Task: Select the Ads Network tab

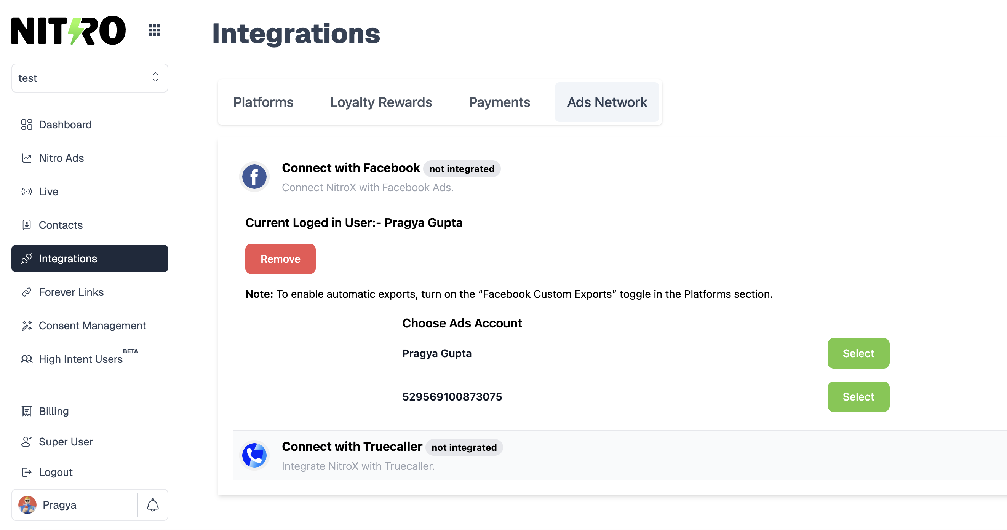Action: [607, 102]
